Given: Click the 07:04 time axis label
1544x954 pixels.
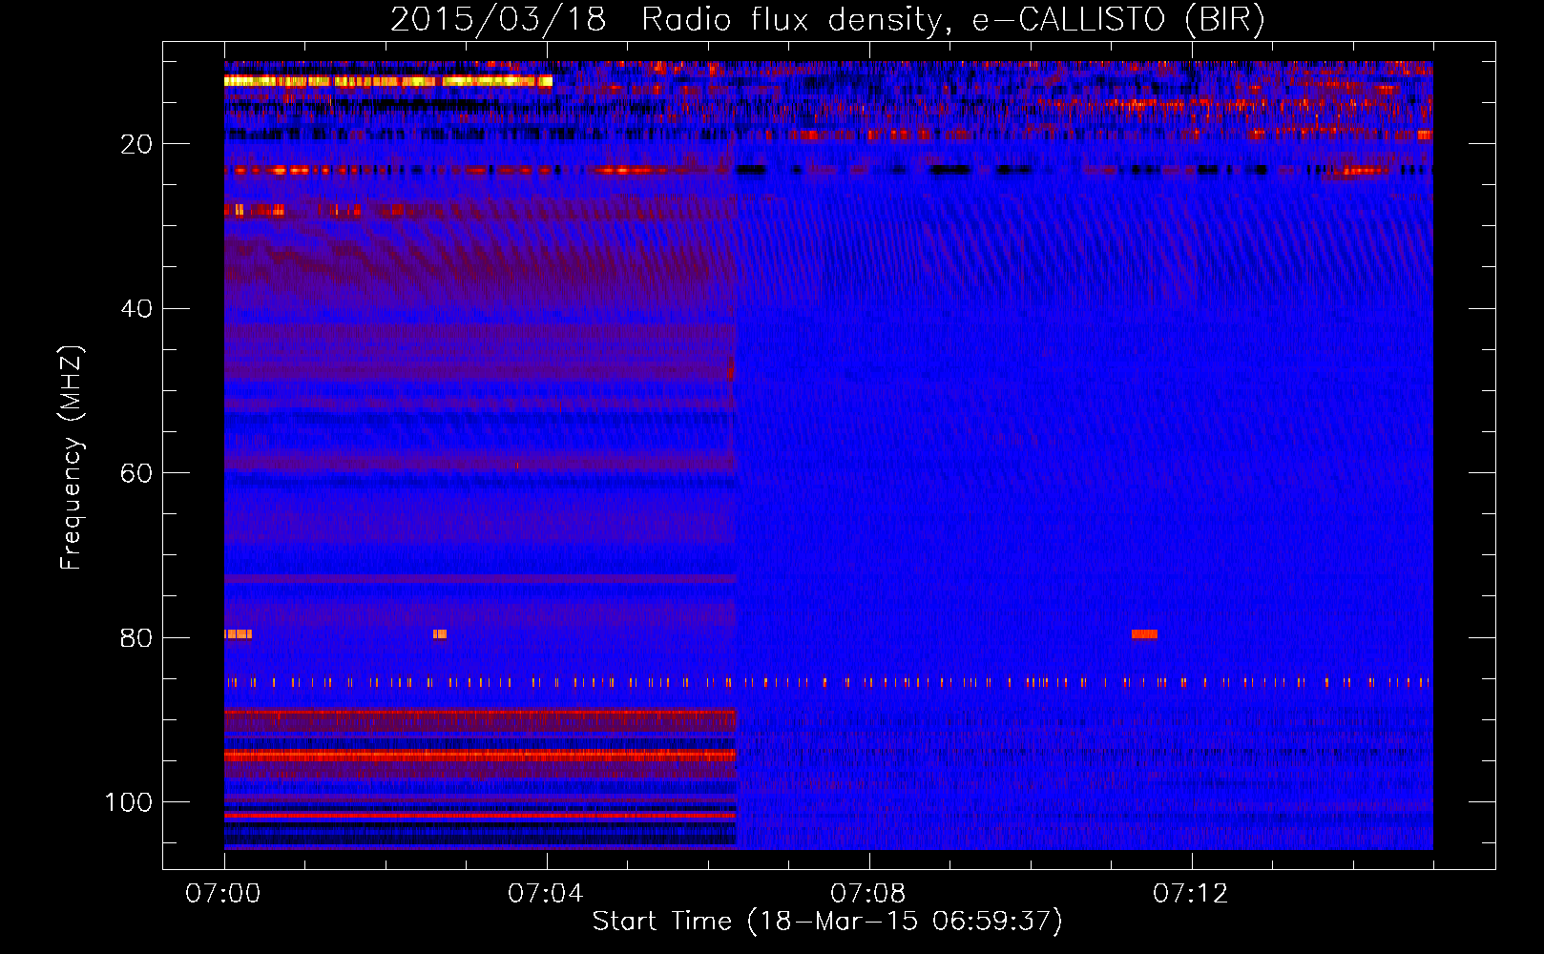Looking at the screenshot, I should [546, 894].
